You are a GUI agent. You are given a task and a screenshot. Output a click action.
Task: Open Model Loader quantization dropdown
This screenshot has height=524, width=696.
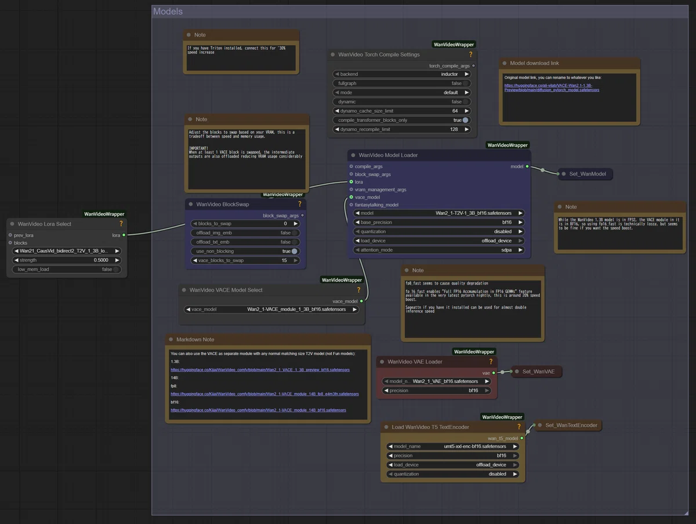tap(439, 231)
